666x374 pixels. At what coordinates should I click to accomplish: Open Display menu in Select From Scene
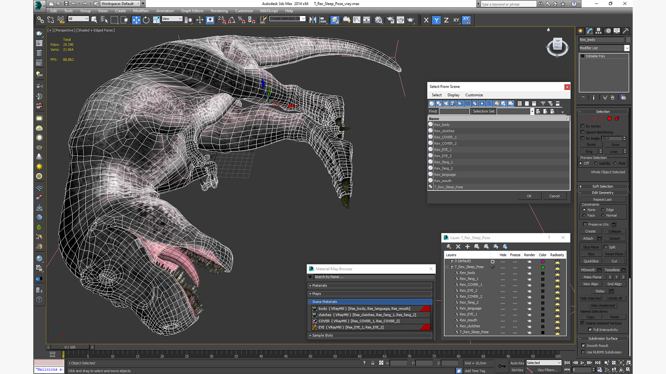[453, 95]
